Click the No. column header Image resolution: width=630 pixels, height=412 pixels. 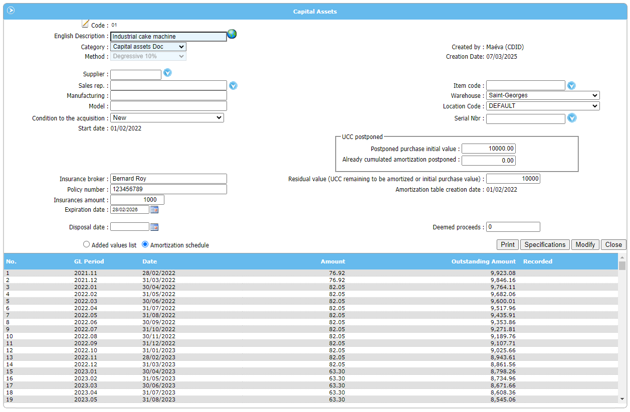pos(11,261)
